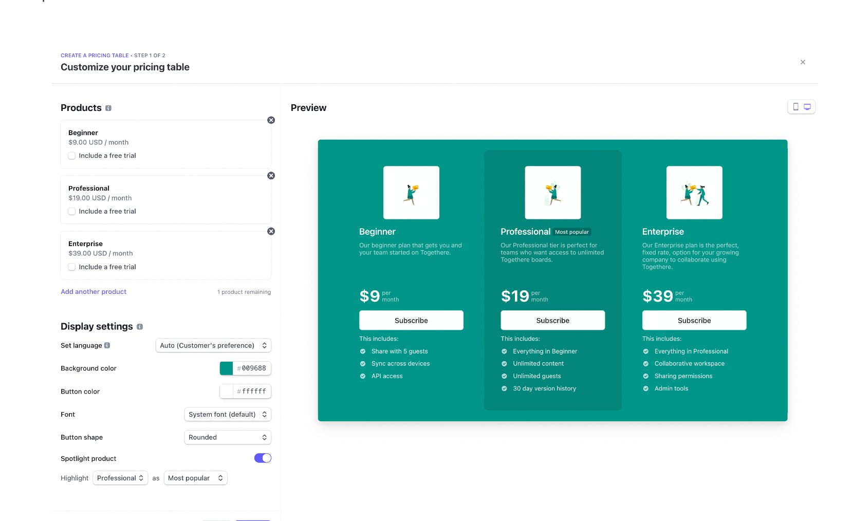Click the 'Everything in Beginner' feature line
852x521 pixels.
point(545,351)
